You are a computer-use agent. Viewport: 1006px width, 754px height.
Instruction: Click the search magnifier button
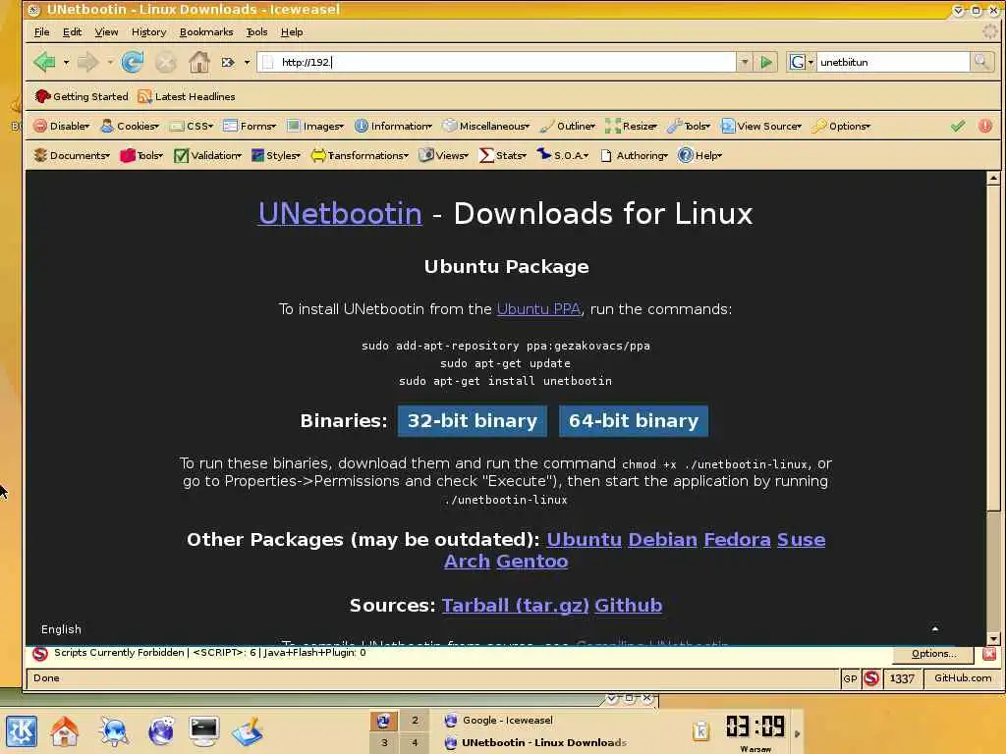[x=981, y=62]
